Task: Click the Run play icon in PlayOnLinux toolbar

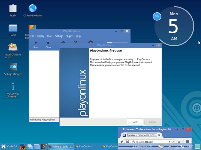Action: (x=36, y=43)
